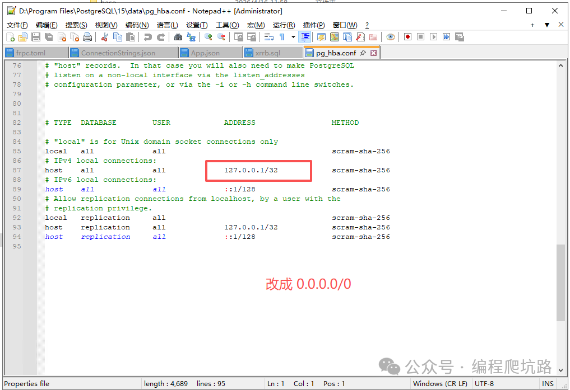570x390 pixels.
Task: Start macro recording with red dot icon
Action: pyautogui.click(x=407, y=37)
